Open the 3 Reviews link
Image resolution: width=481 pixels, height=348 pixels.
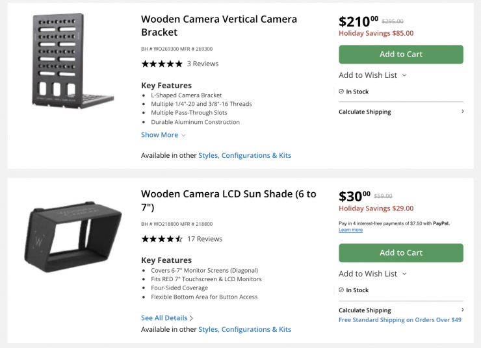(x=203, y=64)
